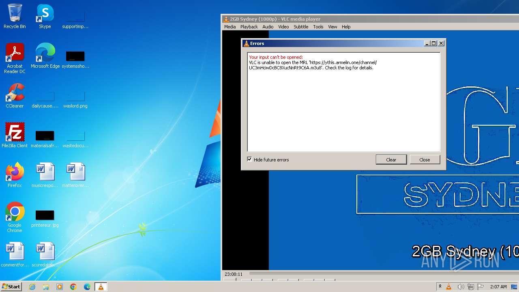Launch Skype from the desktop
This screenshot has width=519, height=292.
click(45, 16)
